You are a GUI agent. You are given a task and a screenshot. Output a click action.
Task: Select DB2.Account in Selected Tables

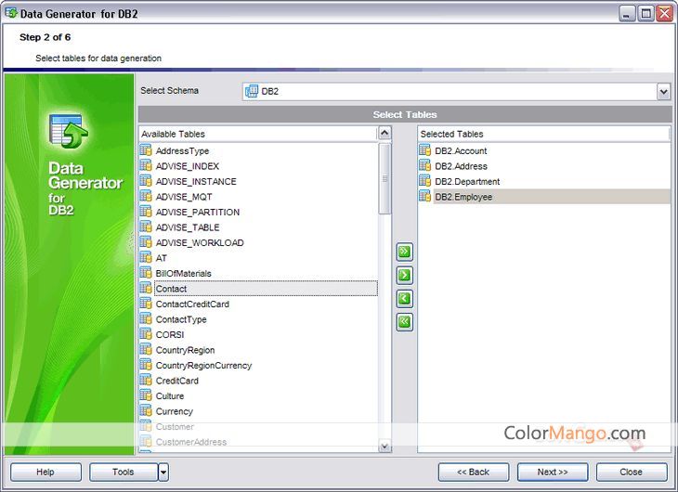click(461, 151)
